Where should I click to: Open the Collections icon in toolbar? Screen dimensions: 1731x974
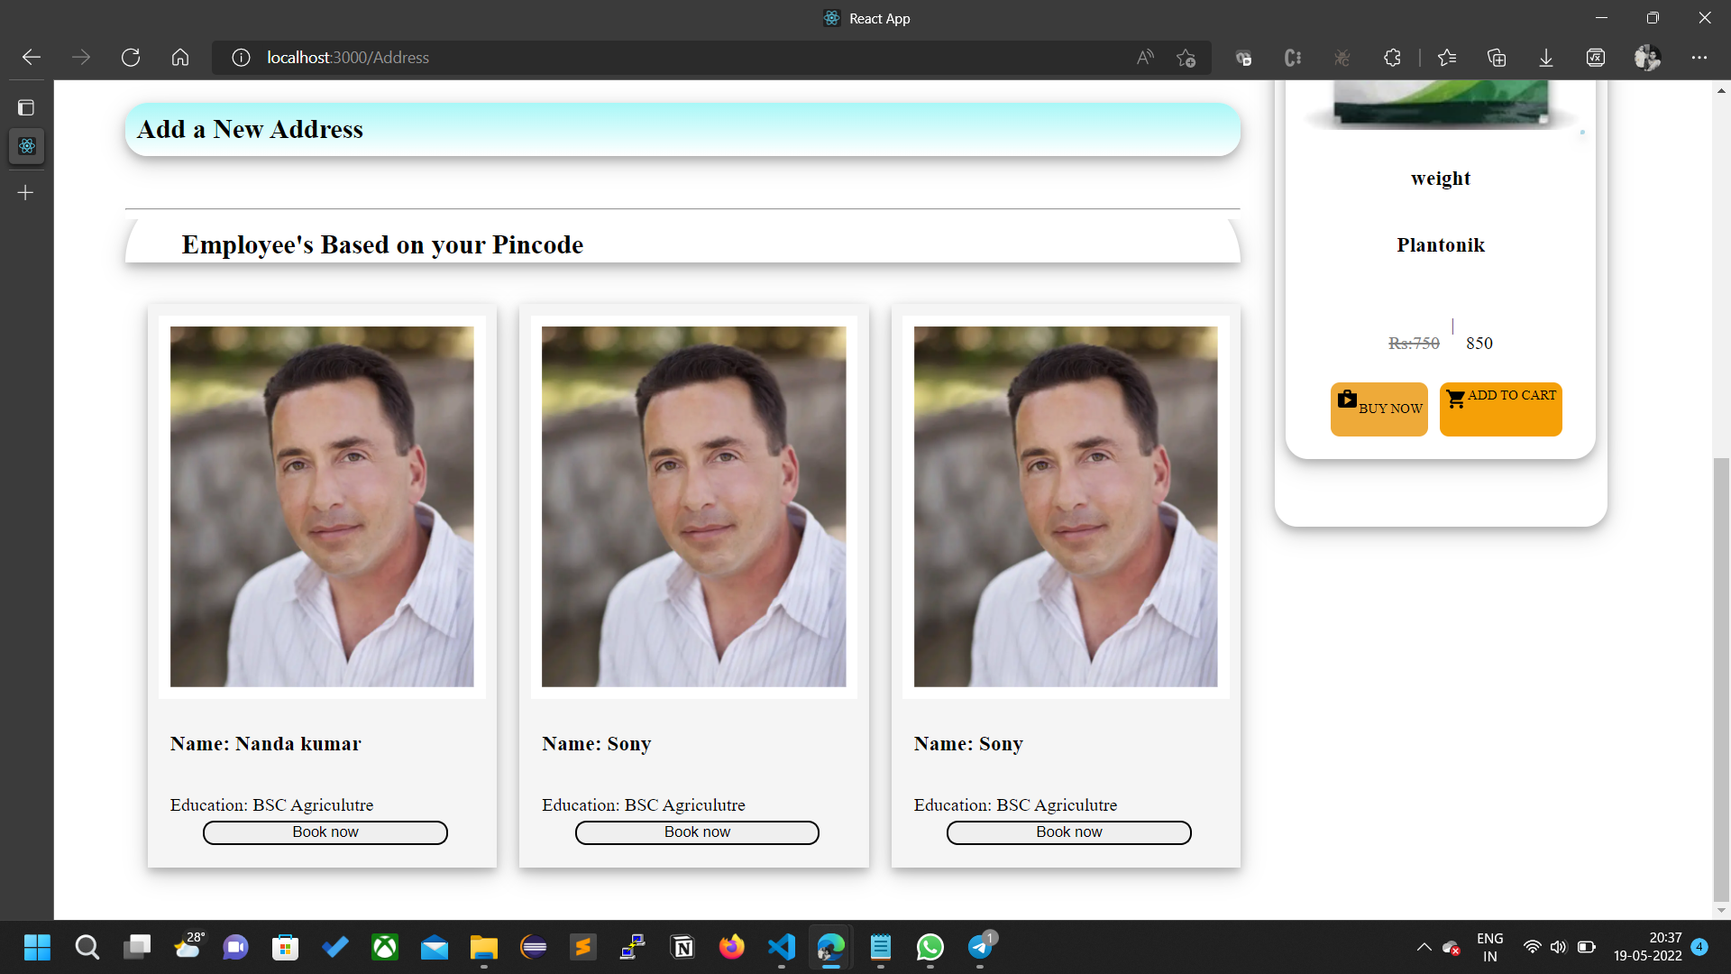[x=1497, y=58]
